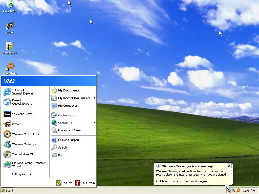Viewport: 259px width, 194px height.
Task: Open Command Prompt from Start menu
Action: click(26, 114)
